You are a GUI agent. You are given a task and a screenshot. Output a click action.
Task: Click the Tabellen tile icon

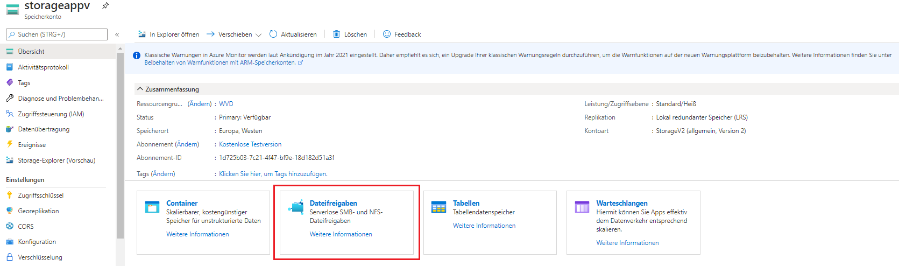tap(439, 207)
